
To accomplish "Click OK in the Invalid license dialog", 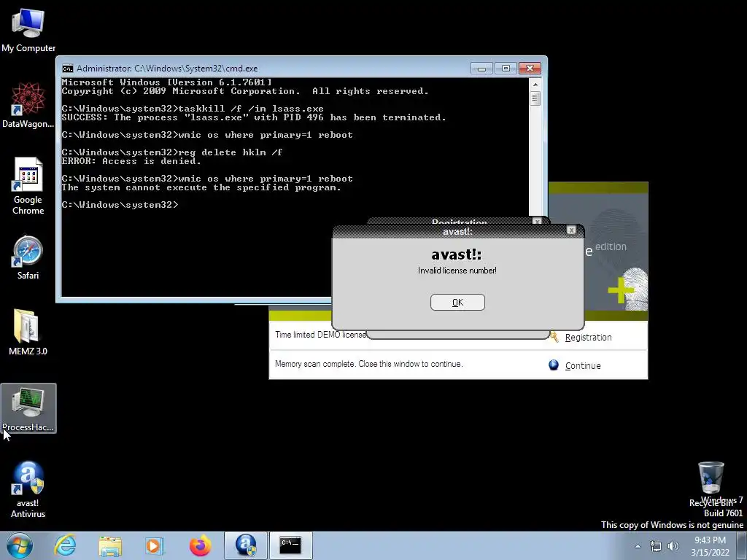I will point(457,303).
